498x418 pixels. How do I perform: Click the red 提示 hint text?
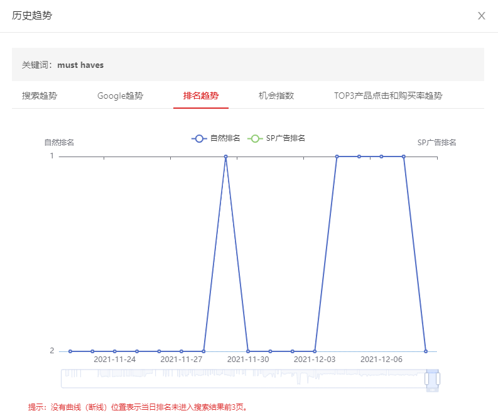coord(138,407)
